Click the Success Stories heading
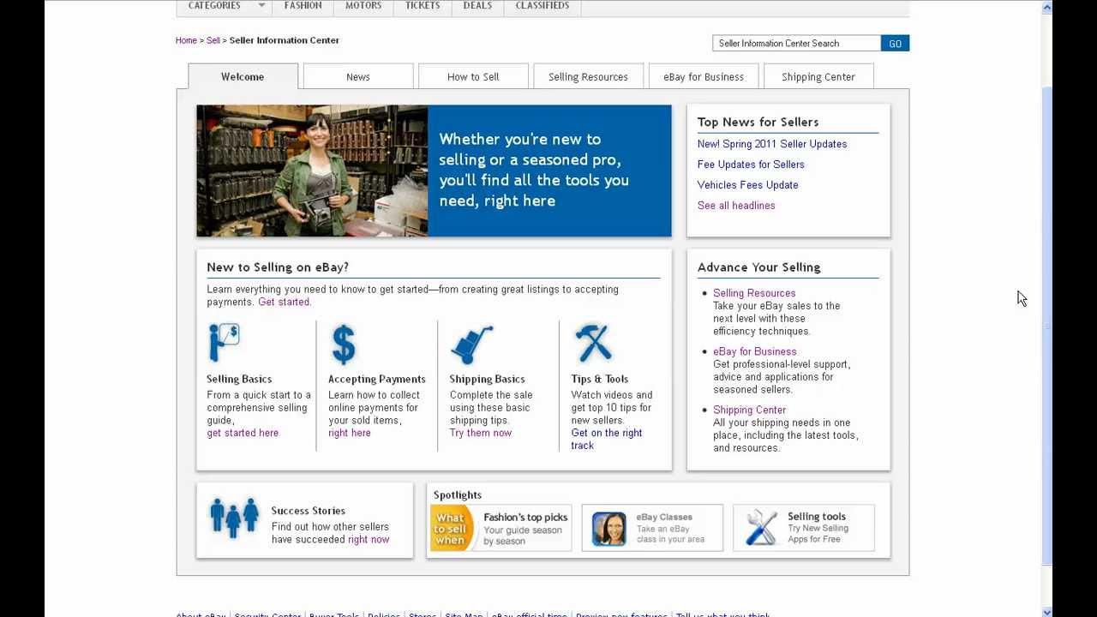 coord(309,511)
